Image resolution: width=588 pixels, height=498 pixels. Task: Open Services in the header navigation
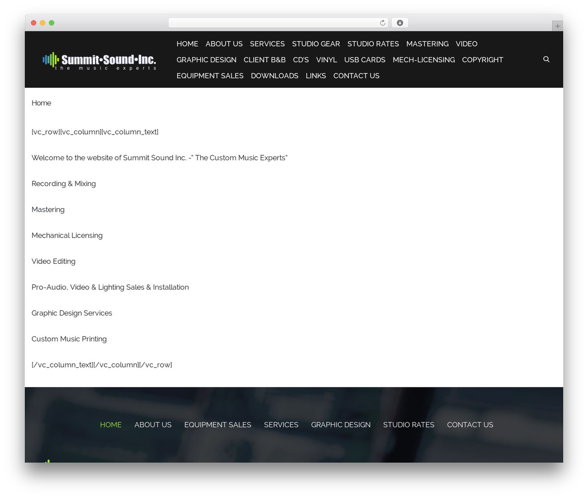point(267,44)
